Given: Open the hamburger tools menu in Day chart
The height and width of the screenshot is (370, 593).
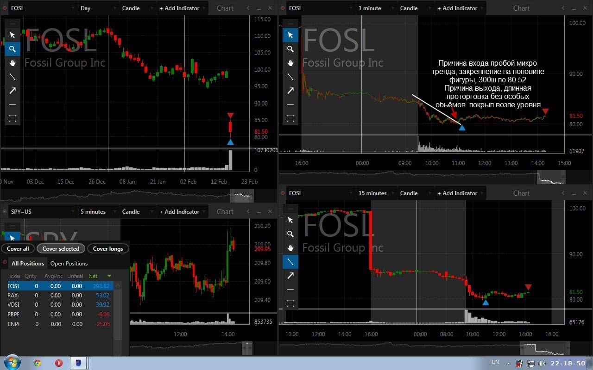Looking at the screenshot, I should click(x=13, y=23).
